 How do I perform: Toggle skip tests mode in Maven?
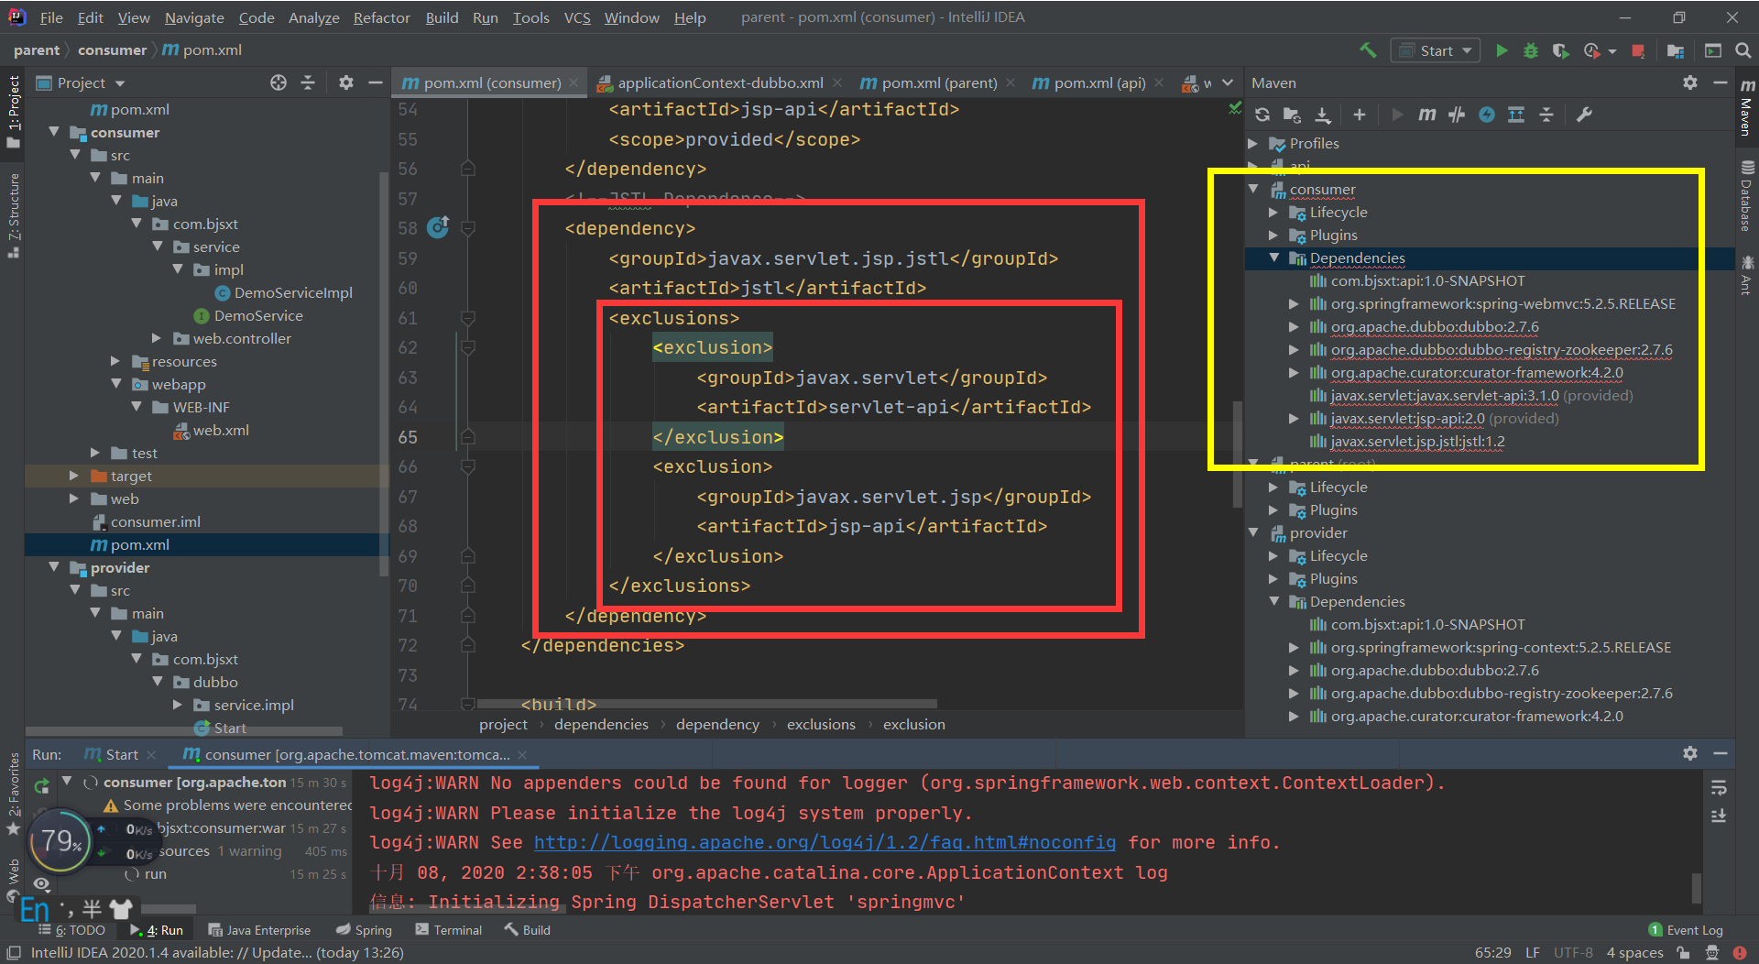click(x=1487, y=115)
